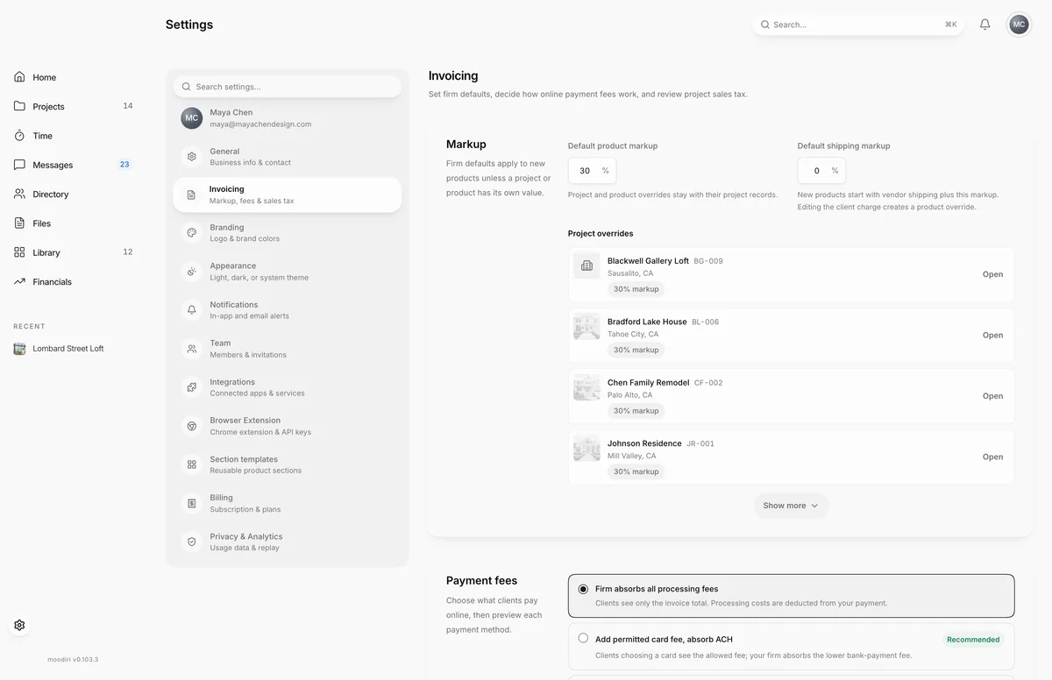Open the Directory people icon

tap(19, 194)
